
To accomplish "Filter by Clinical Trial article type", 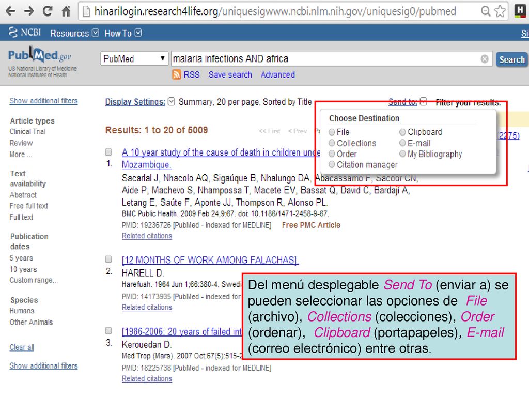I will [28, 132].
